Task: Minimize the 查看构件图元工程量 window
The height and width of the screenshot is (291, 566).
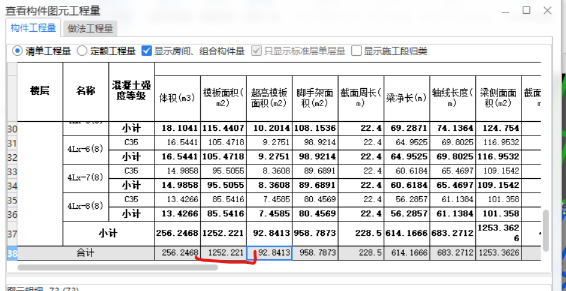Action: pos(506,11)
